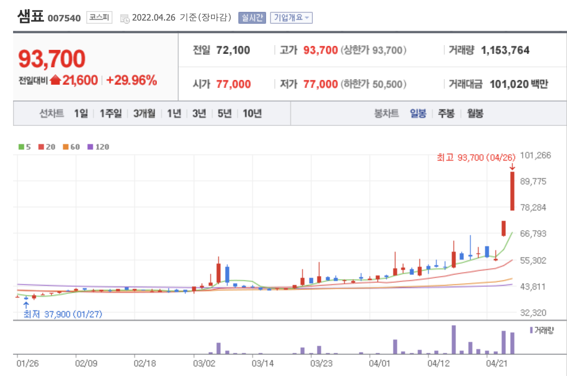
Task: Click the 실시간 button
Action: (x=252, y=18)
